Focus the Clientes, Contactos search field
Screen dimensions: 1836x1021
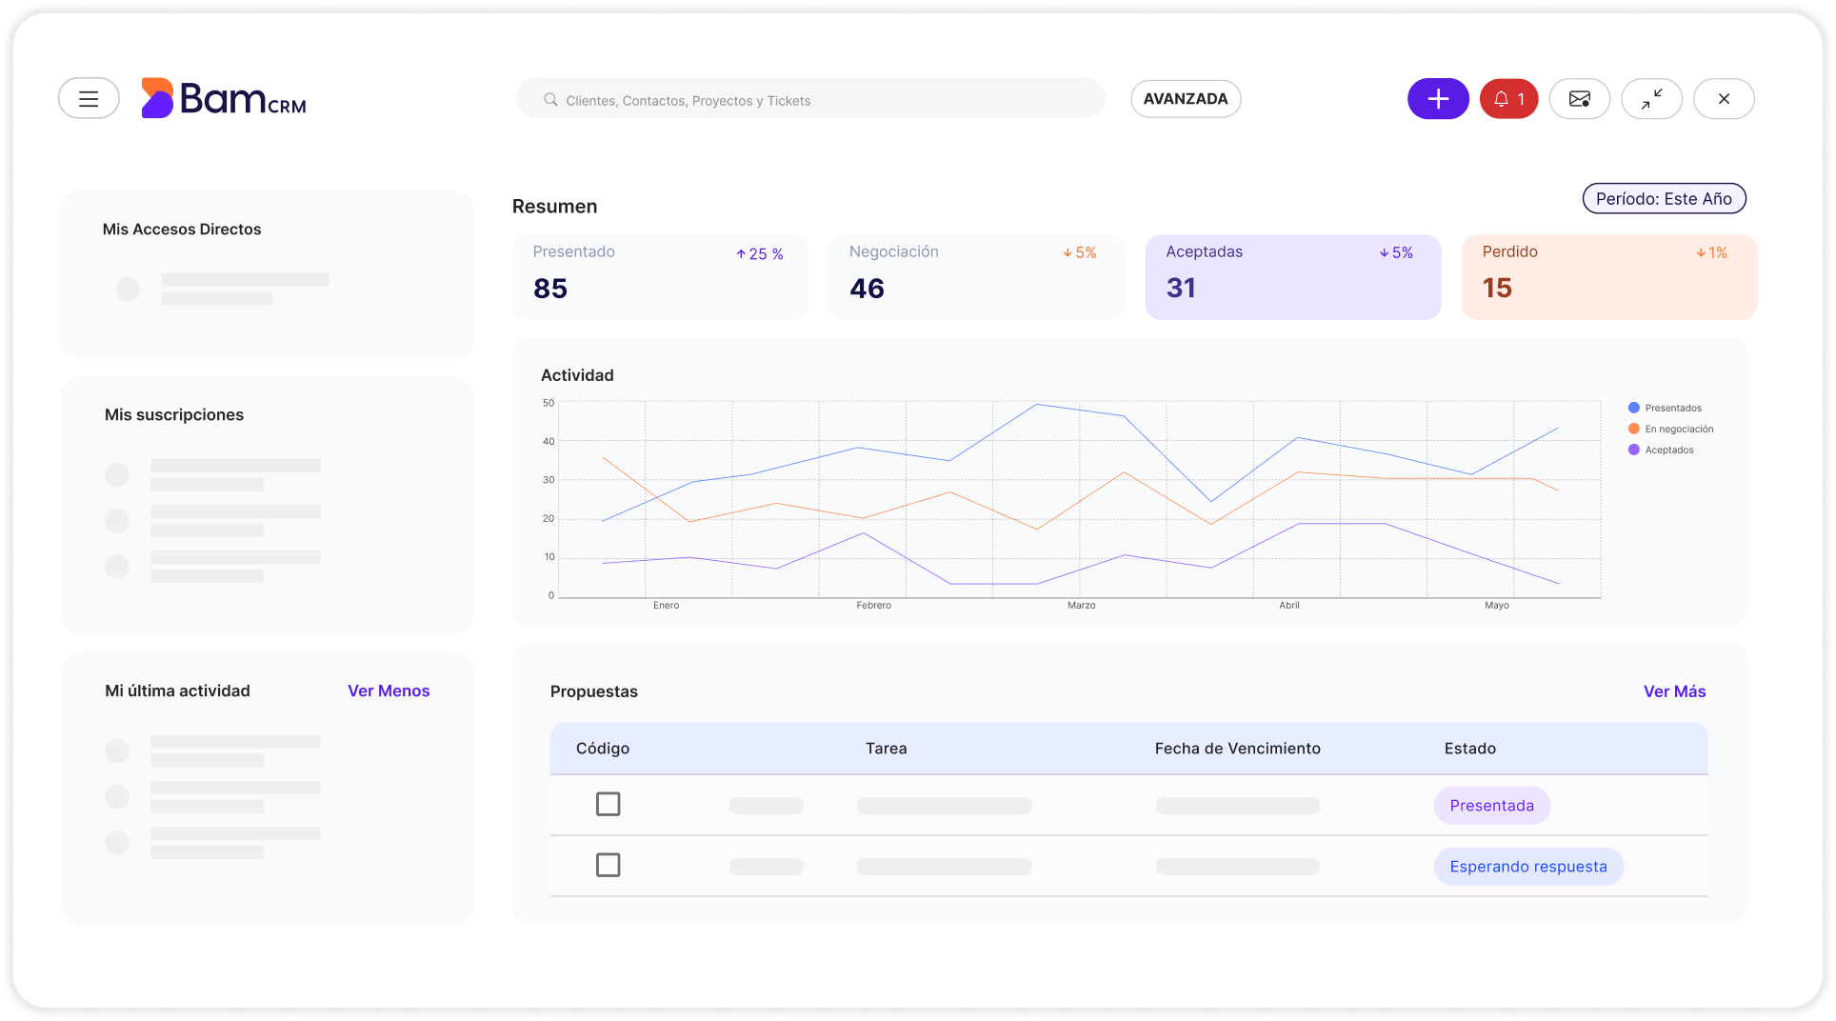810,99
